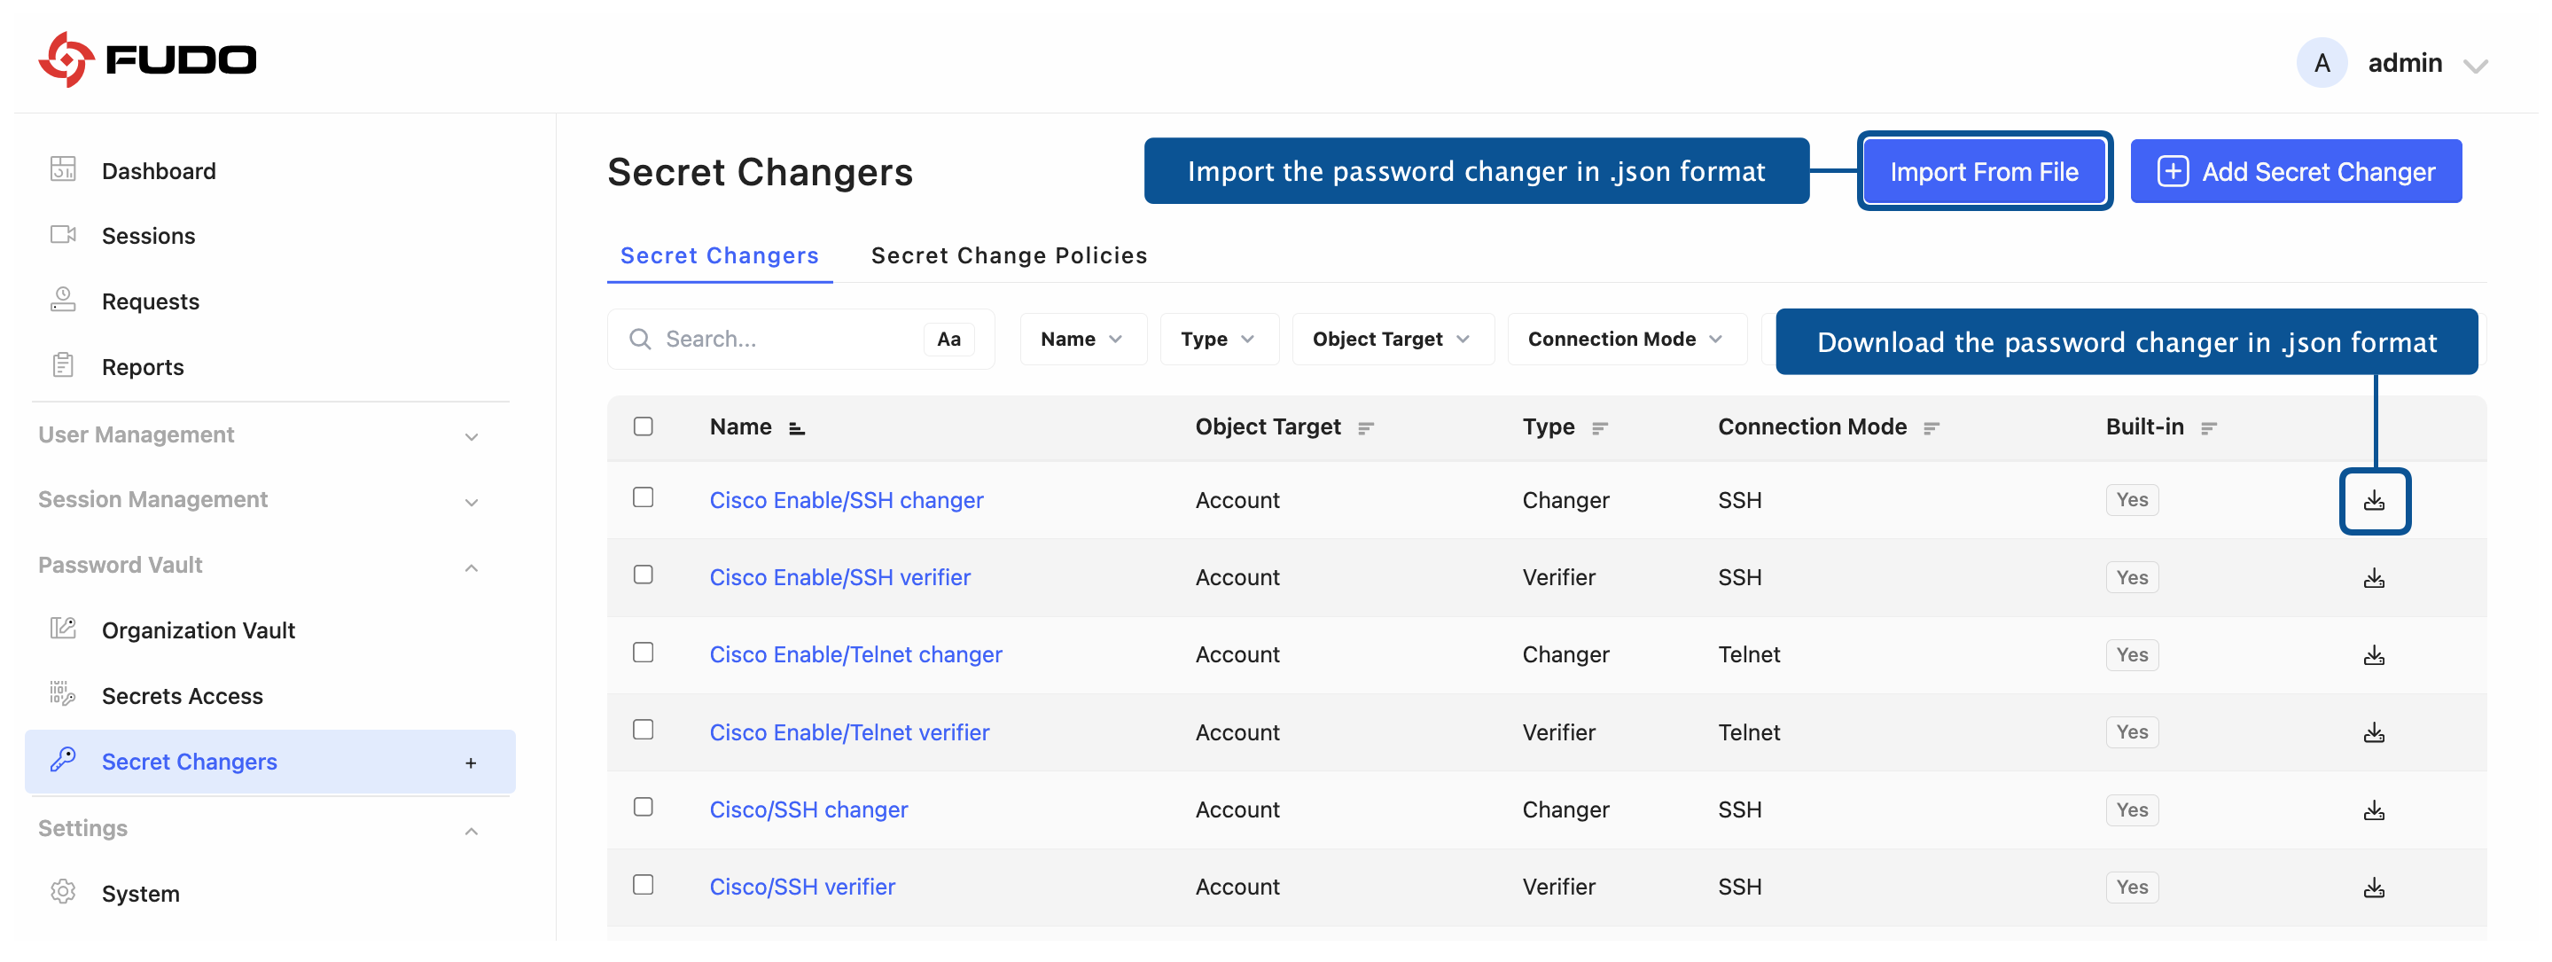Open System under Settings

(141, 894)
